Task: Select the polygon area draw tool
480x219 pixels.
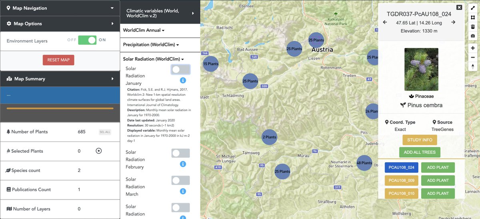Action: (x=473, y=17)
